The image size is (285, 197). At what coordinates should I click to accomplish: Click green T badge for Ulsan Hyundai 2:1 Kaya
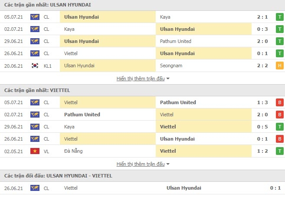pos(279,17)
